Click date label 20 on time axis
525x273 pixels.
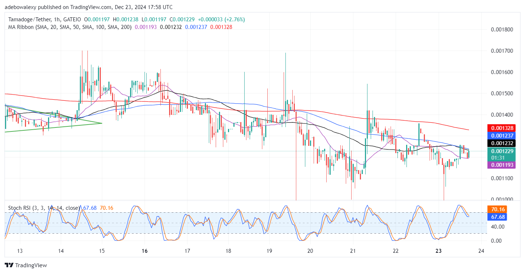[310, 251]
